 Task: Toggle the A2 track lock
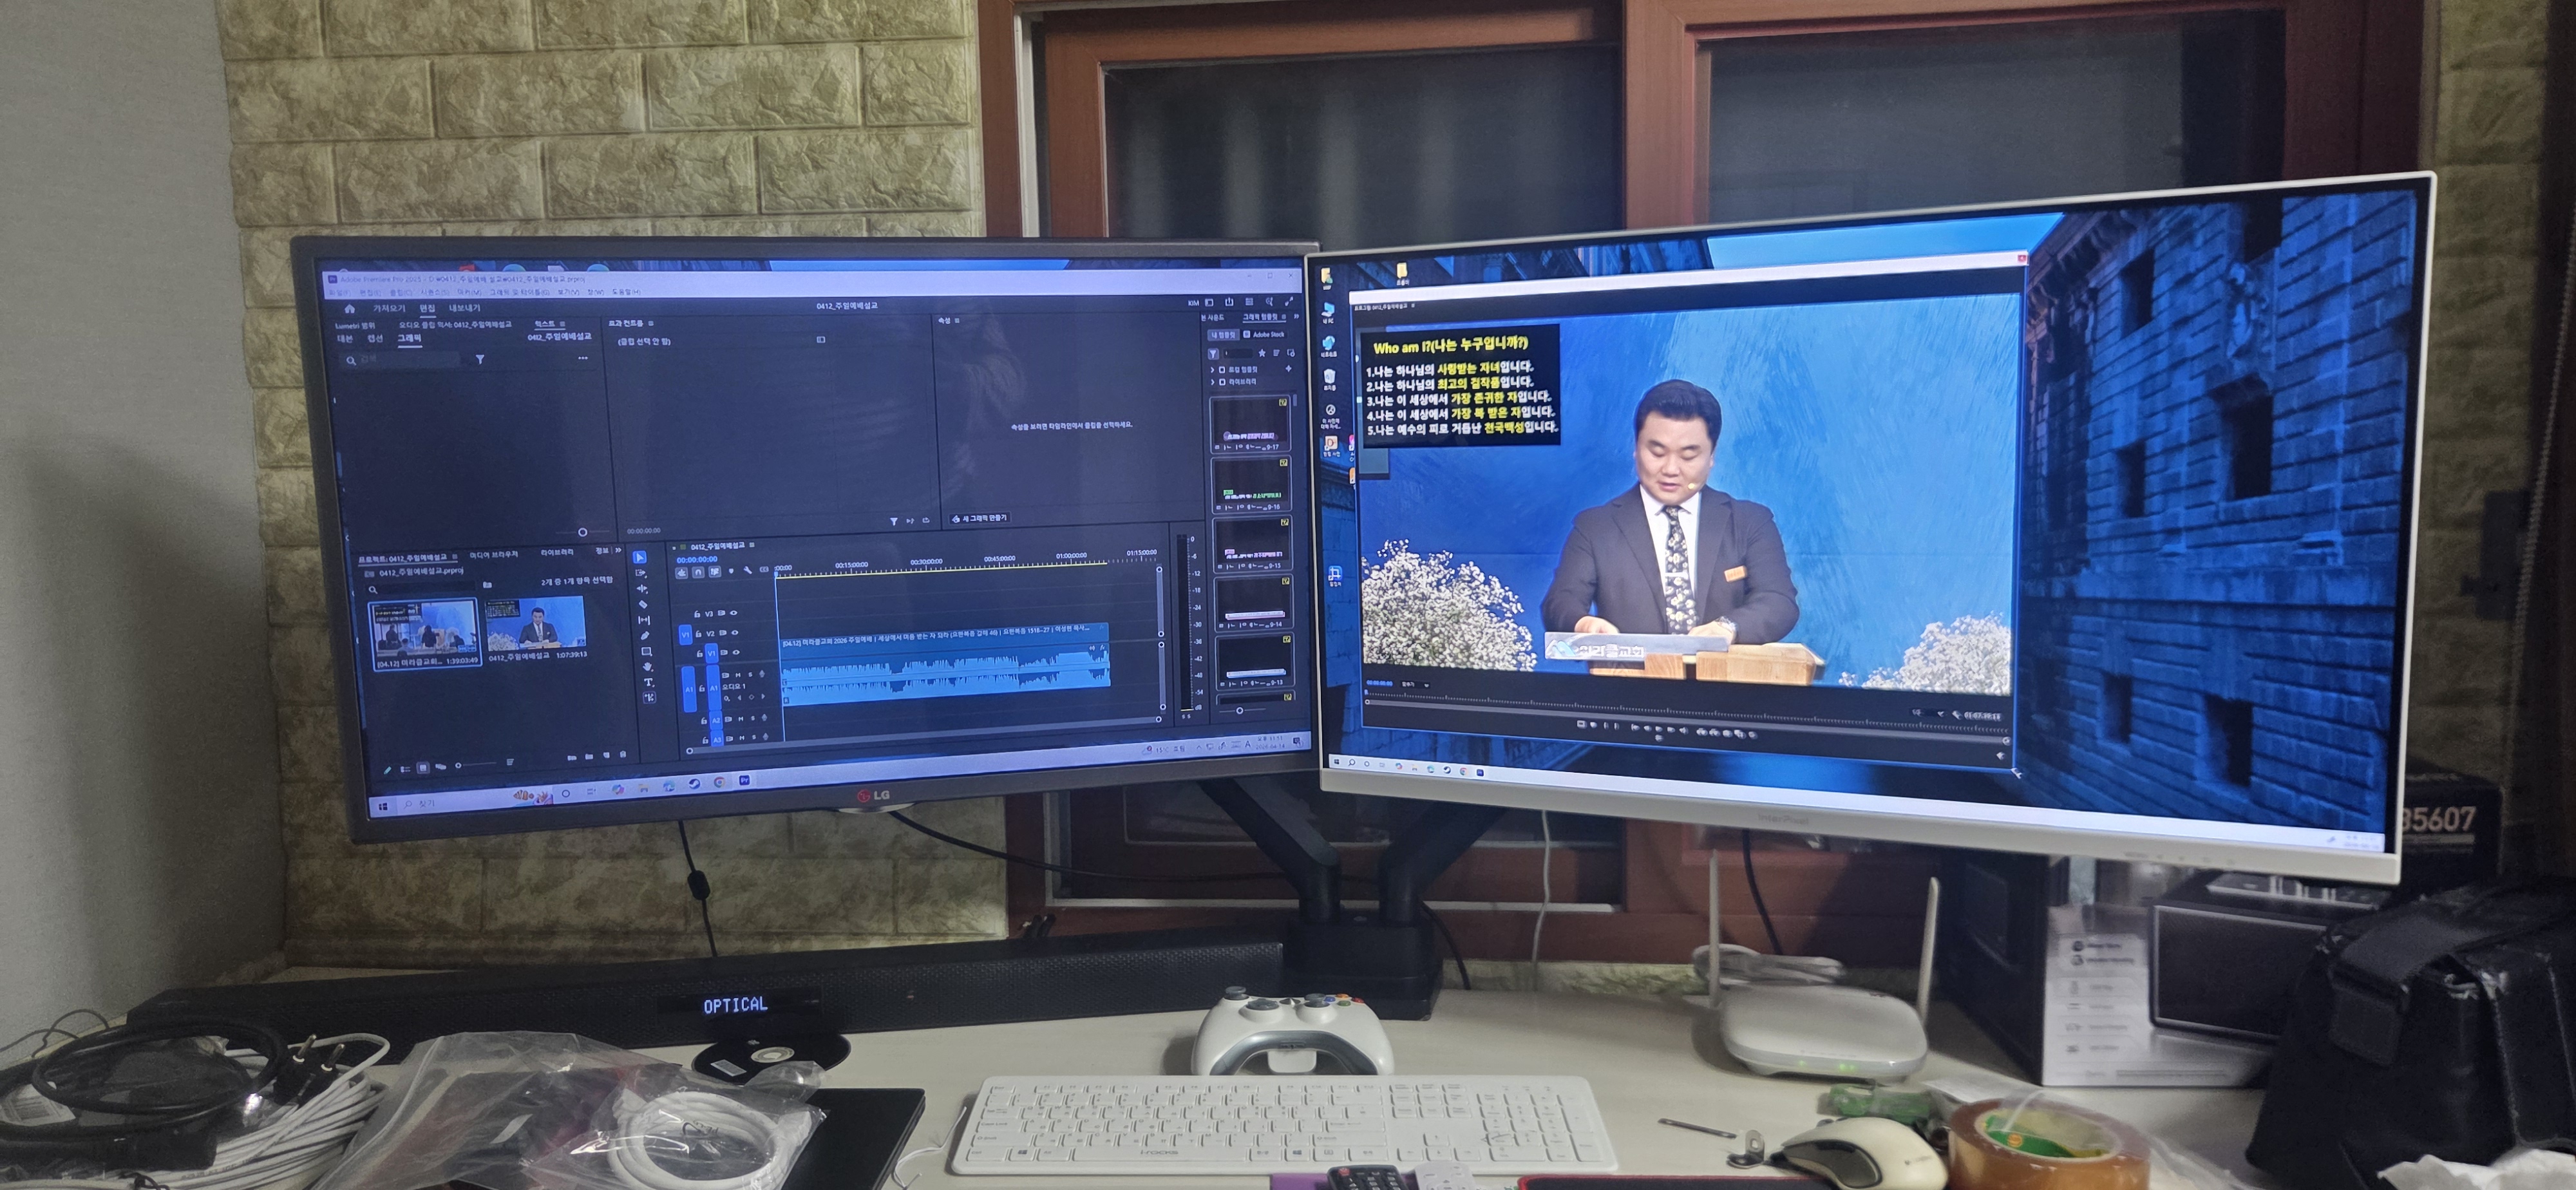704,721
